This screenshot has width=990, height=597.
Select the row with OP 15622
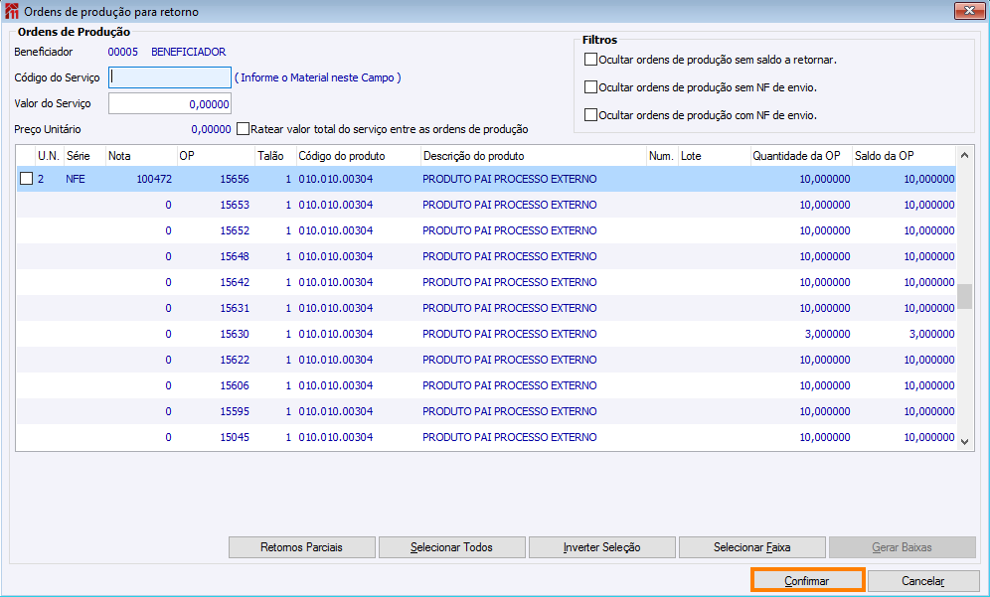pos(486,360)
